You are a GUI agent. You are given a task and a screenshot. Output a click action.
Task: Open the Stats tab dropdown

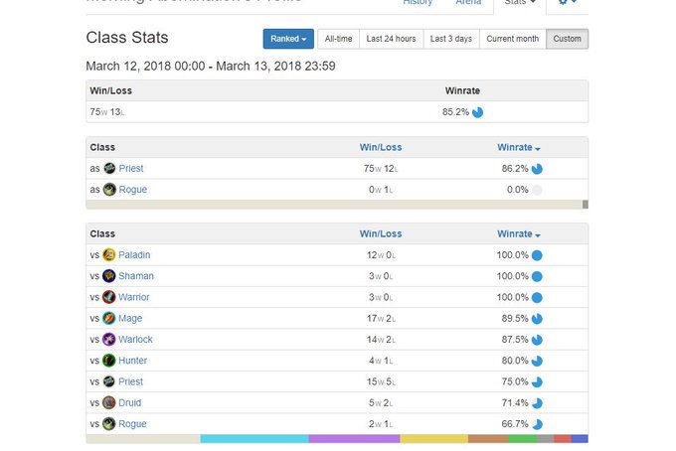tap(520, 3)
